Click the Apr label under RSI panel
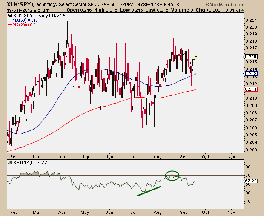The height and width of the screenshot is (216, 264). [x=62, y=213]
